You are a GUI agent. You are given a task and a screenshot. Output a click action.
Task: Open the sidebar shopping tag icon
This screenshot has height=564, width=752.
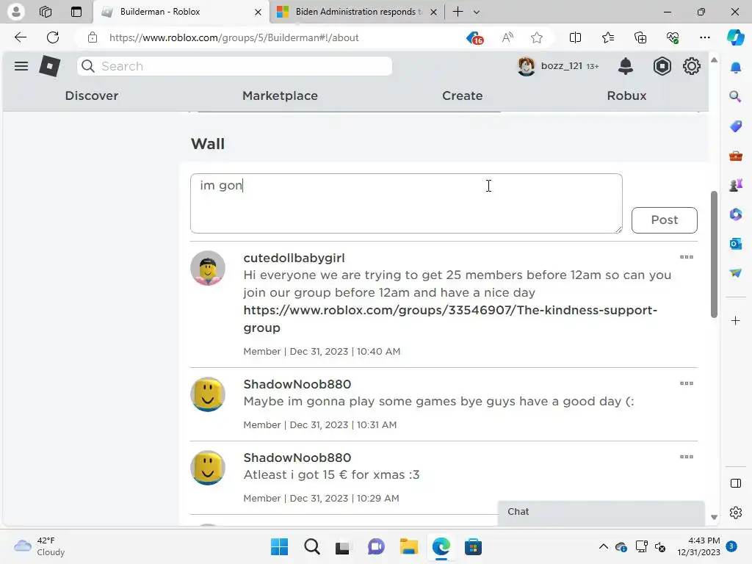point(736,126)
